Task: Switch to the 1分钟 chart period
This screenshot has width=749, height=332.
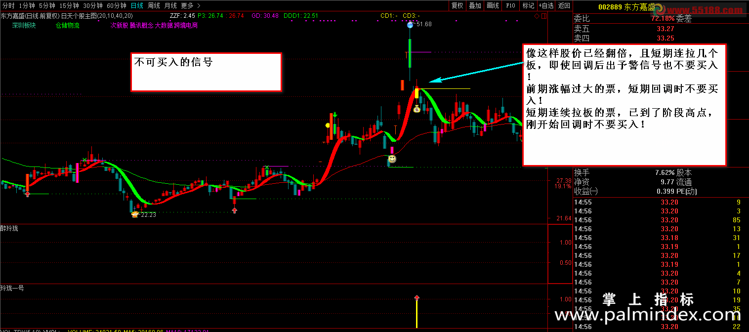Action: point(26,5)
